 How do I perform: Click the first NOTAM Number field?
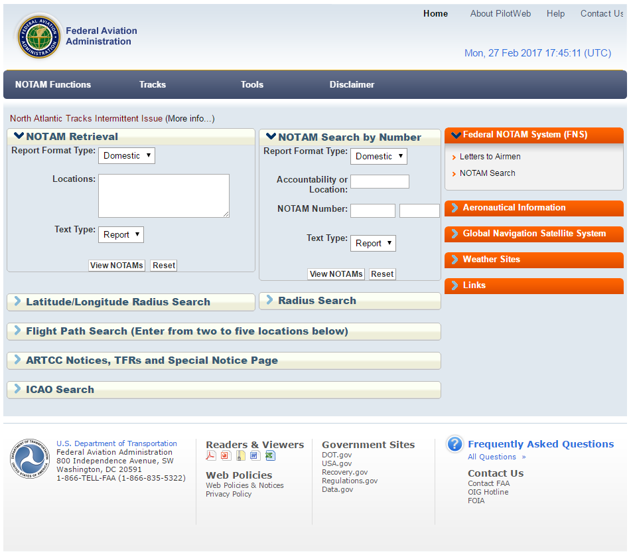click(373, 210)
